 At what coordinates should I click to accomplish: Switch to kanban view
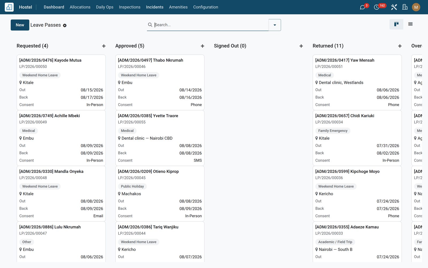pos(396,24)
